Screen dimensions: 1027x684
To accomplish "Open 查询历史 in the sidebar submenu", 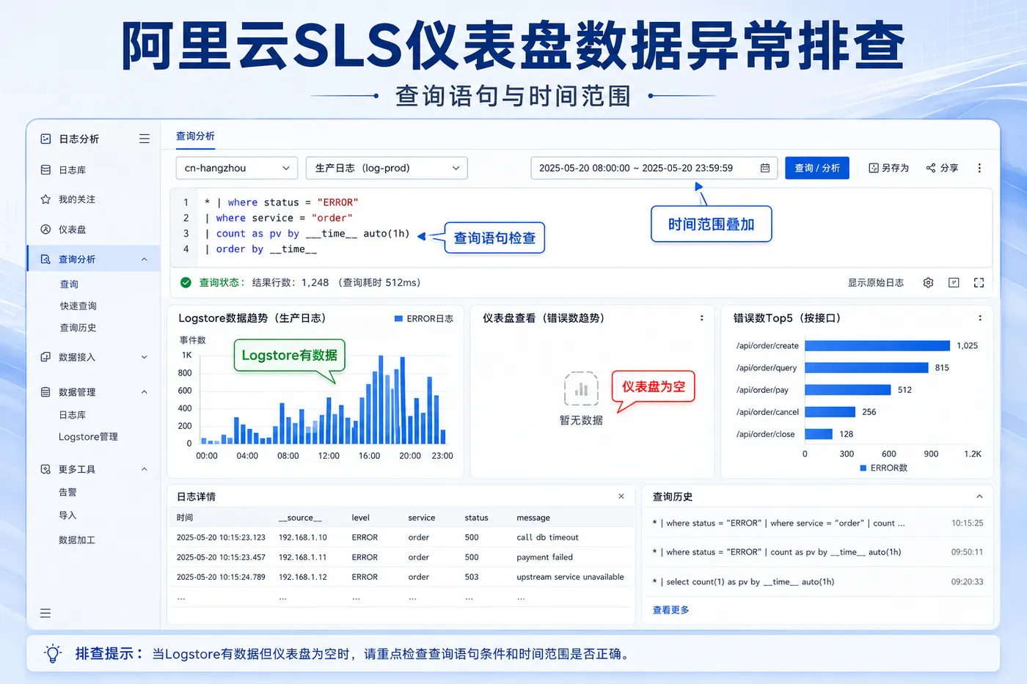I will click(78, 328).
